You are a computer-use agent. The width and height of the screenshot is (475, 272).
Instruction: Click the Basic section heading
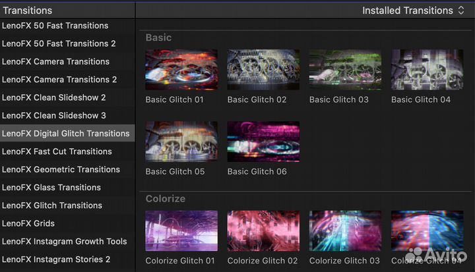[x=158, y=38]
